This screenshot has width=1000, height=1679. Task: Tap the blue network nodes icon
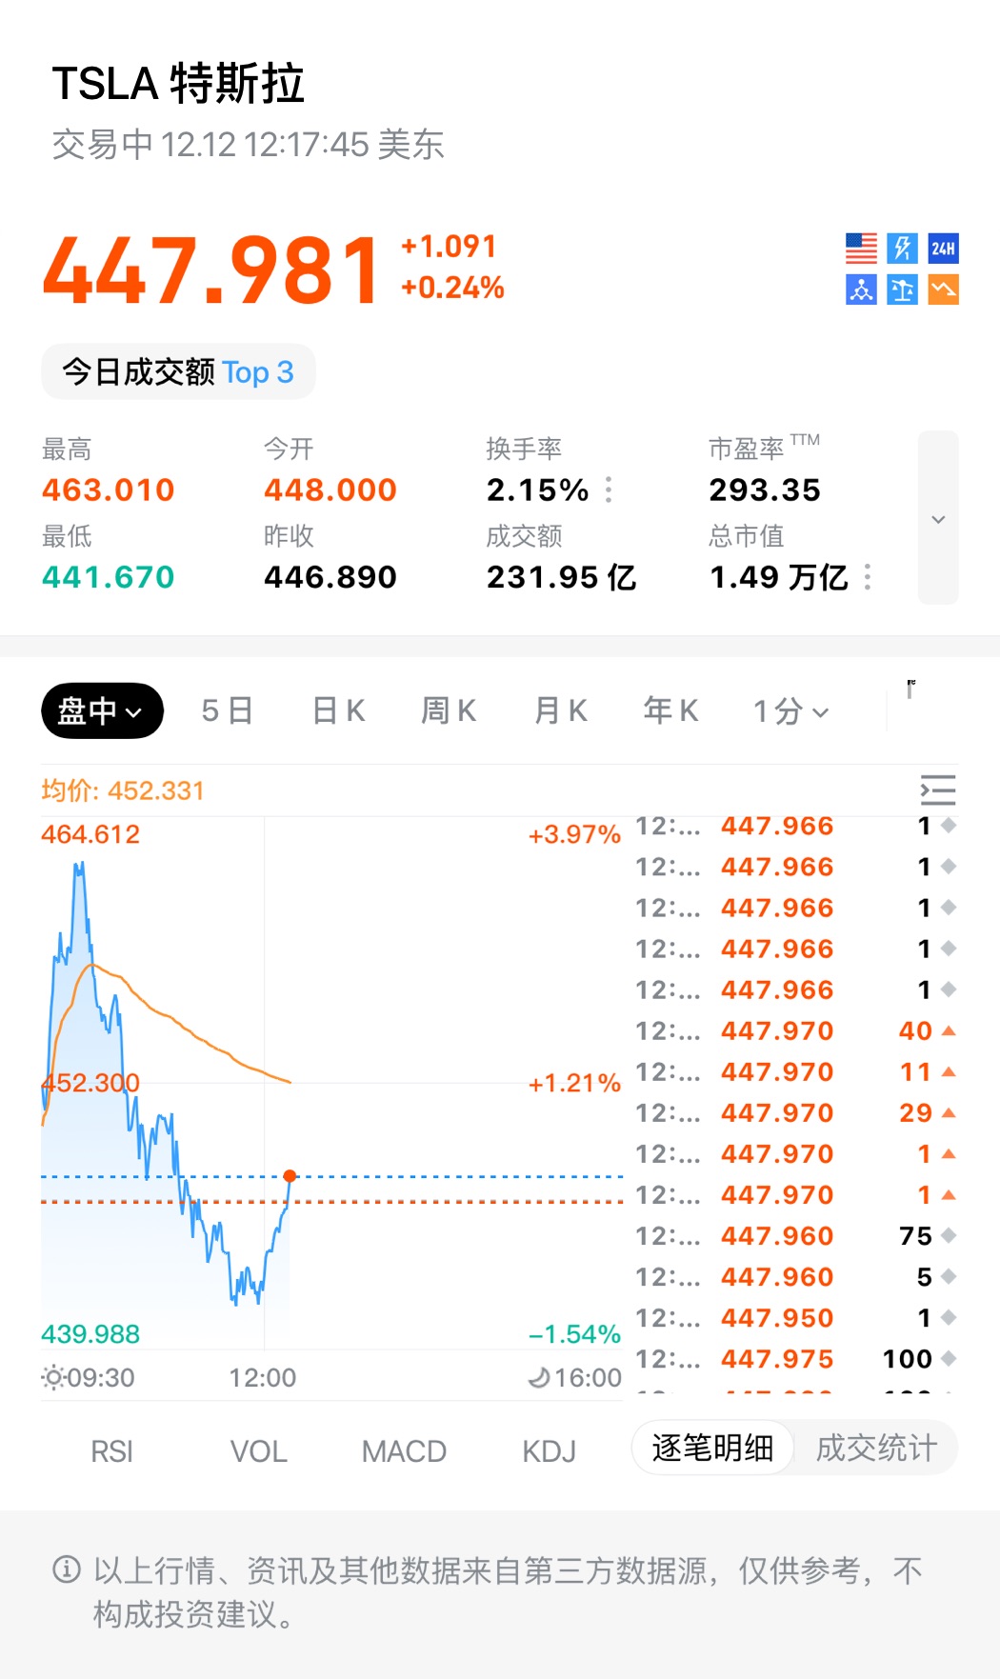[x=861, y=290]
